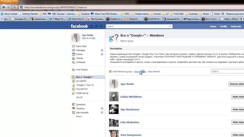Click Igor Rodin sidebar profile picture
The image size is (244, 137).
(75, 38)
